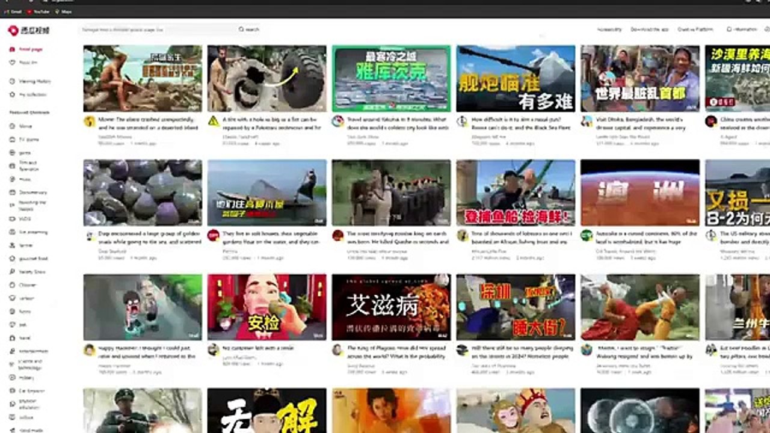
Task: Click the uploader avatar of the Yakutsk video
Action: (x=337, y=121)
